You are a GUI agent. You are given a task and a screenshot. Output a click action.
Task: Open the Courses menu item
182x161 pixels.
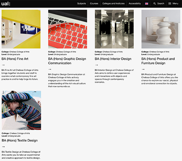[94, 3]
